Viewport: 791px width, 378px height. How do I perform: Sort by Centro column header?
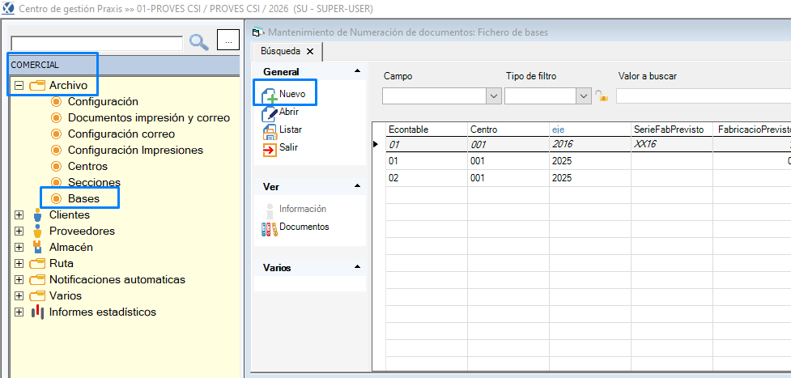point(508,130)
